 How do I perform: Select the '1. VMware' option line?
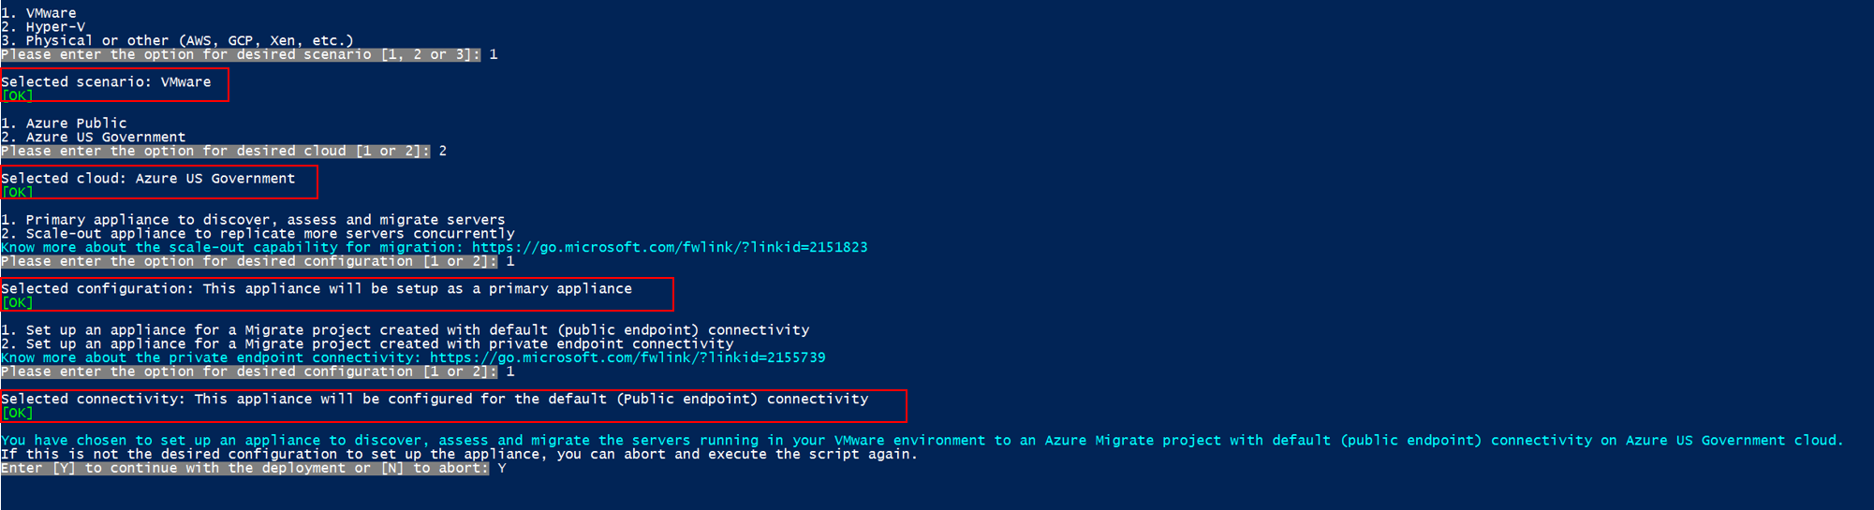click(39, 13)
